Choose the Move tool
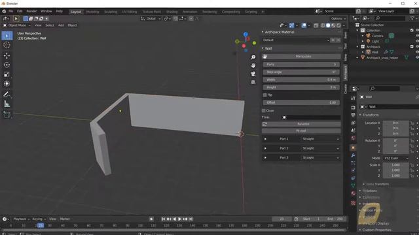This screenshot has height=235, width=419. 7,55
